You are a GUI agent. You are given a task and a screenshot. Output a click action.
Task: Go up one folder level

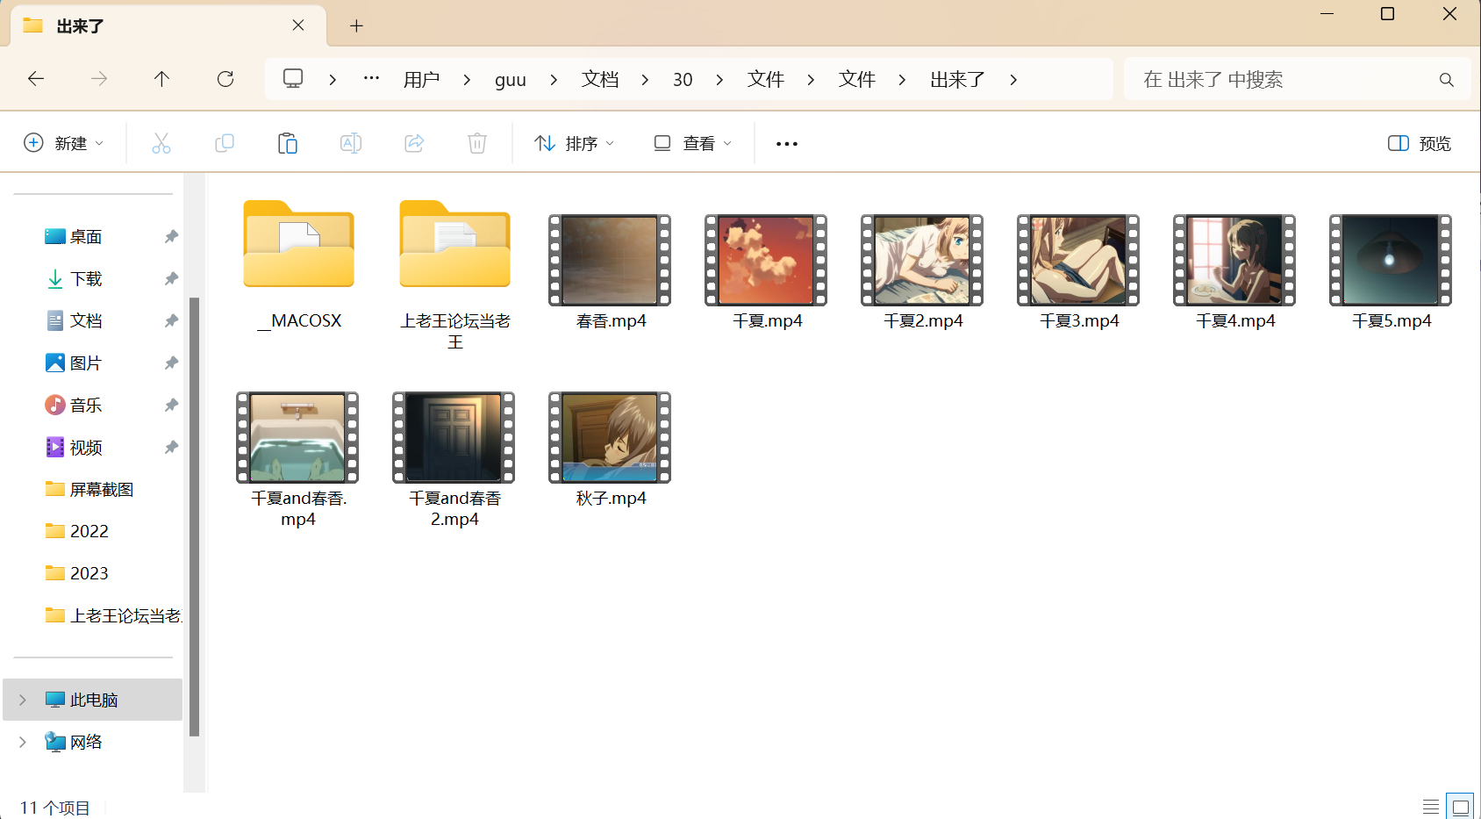pyautogui.click(x=162, y=79)
